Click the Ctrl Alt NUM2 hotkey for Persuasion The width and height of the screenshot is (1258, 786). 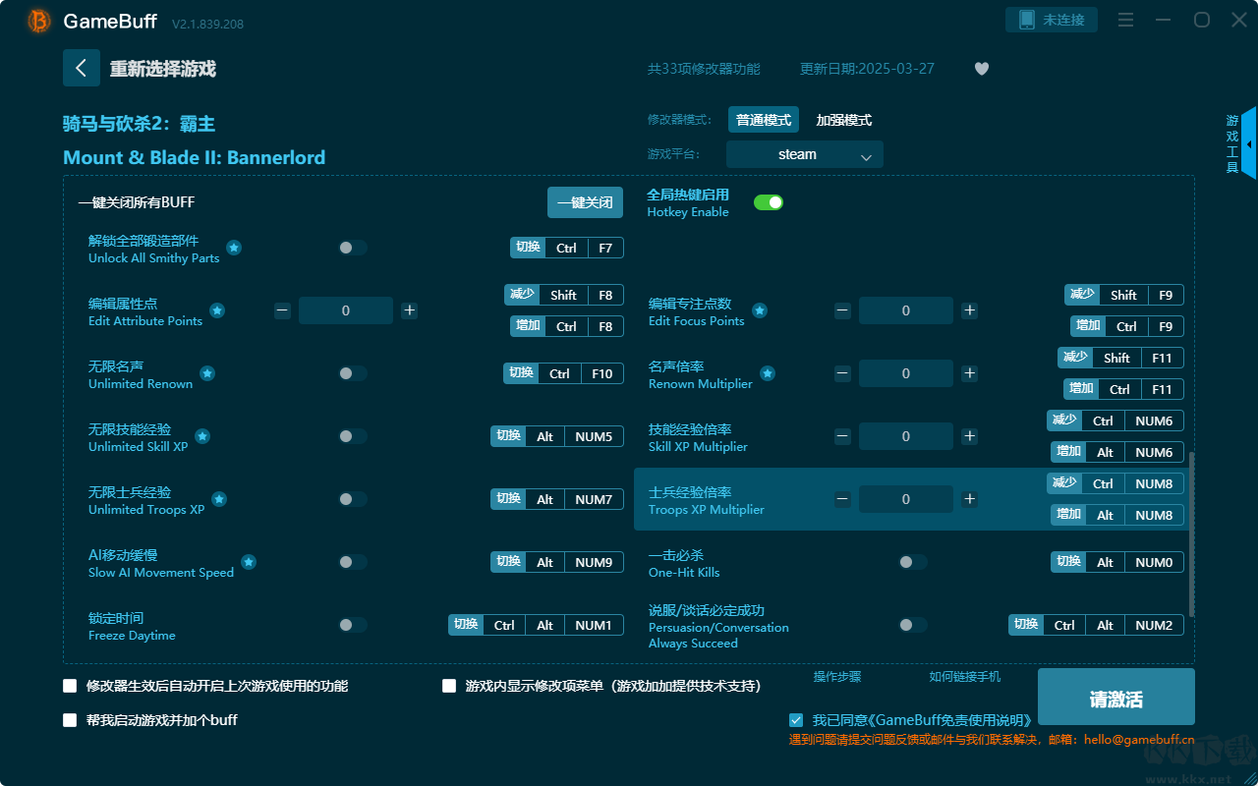pyautogui.click(x=1097, y=625)
